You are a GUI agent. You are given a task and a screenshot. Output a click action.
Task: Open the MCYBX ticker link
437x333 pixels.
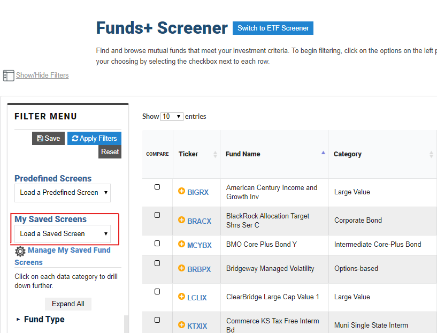tap(200, 245)
